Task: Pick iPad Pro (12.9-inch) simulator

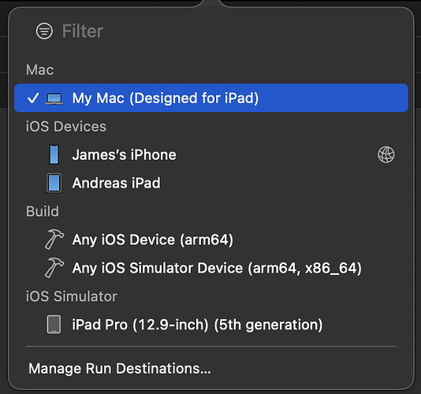Action: click(x=211, y=325)
